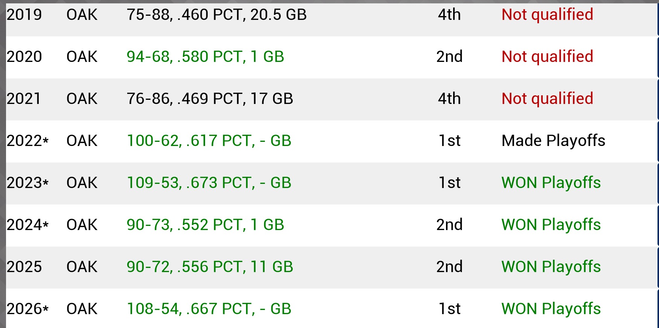Open the 2023* season year entry

tap(27, 183)
